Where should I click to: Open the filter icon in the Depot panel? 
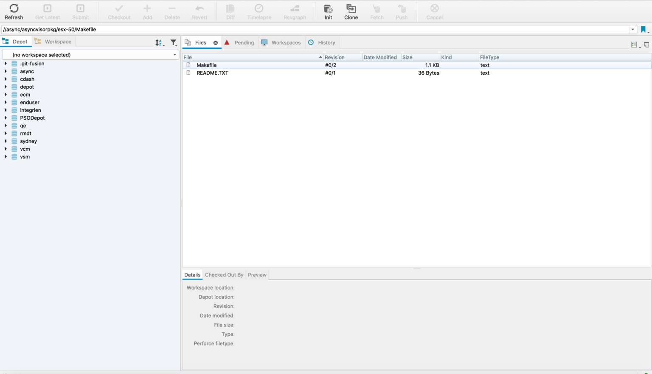173,42
